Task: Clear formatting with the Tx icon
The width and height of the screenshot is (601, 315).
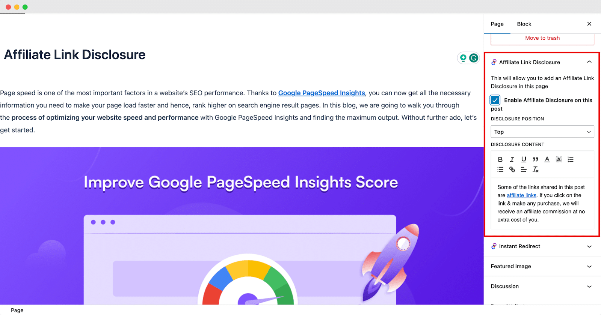Action: click(x=536, y=169)
